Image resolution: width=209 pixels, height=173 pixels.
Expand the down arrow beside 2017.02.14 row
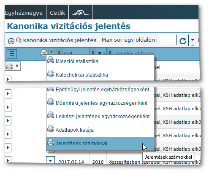pos(50,160)
